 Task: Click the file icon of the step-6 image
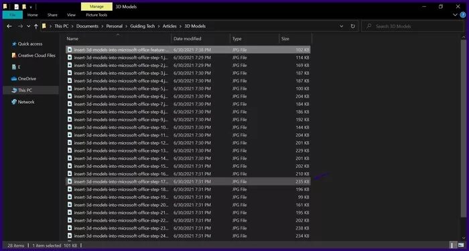70,96
